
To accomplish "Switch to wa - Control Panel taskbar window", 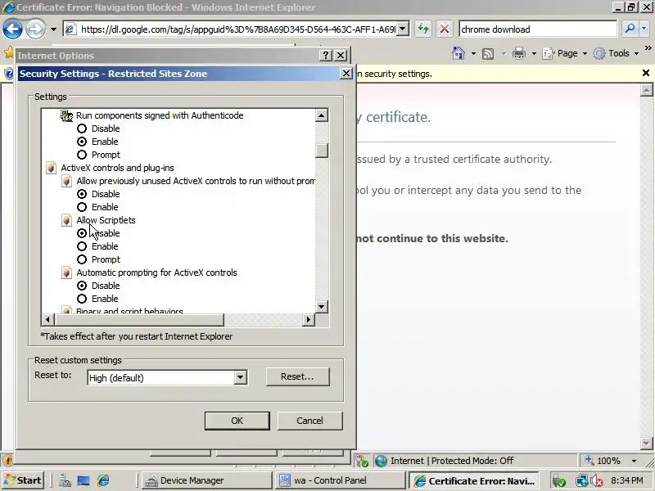I will [x=340, y=480].
